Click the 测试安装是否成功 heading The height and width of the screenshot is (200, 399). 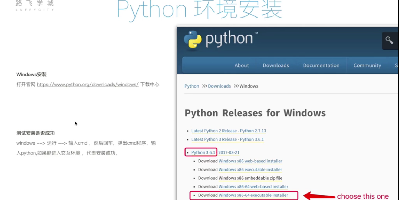[35, 133]
